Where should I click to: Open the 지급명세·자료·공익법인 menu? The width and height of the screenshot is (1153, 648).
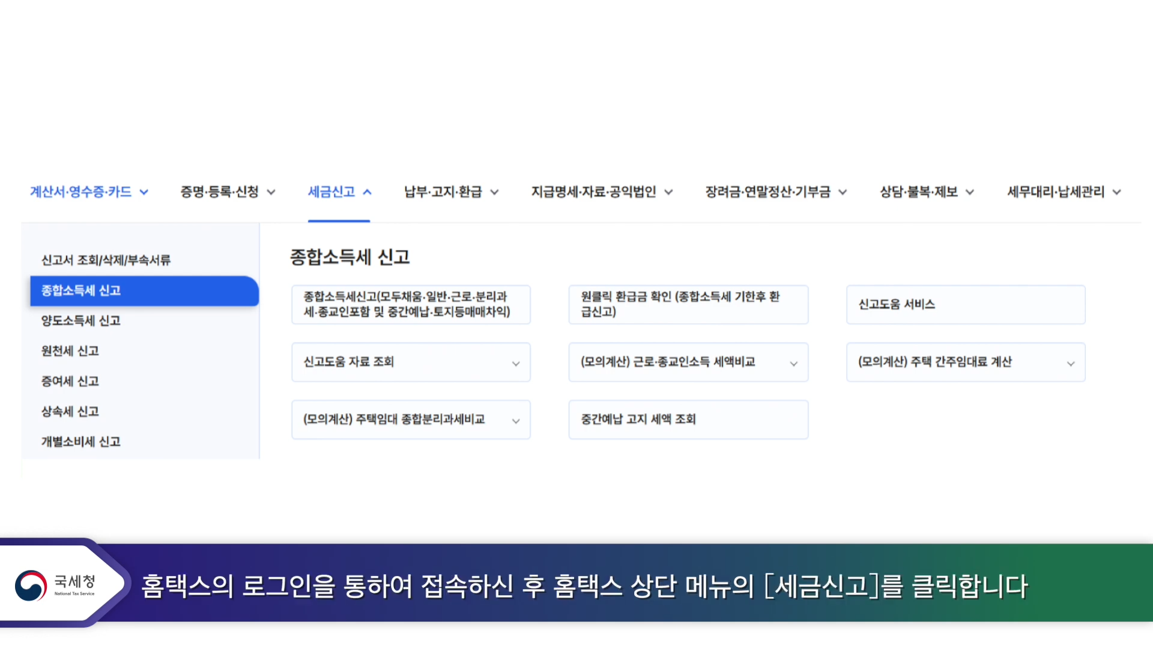point(602,192)
